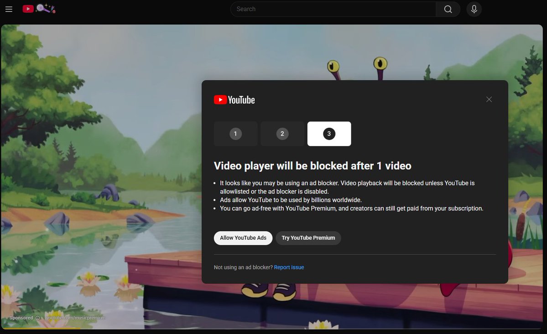This screenshot has height=334, width=547.
Task: Click 'Ads allow YouTube to be used' bullet
Action: tap(291, 200)
